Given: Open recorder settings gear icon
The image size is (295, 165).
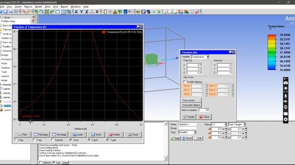Looking at the screenshot, I should click(x=286, y=119).
